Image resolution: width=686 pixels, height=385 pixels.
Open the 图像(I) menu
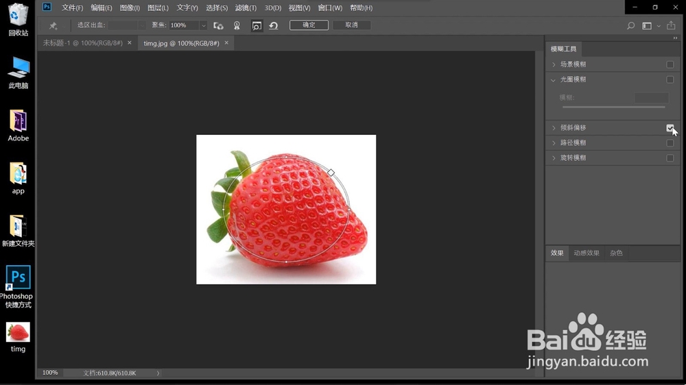(130, 8)
